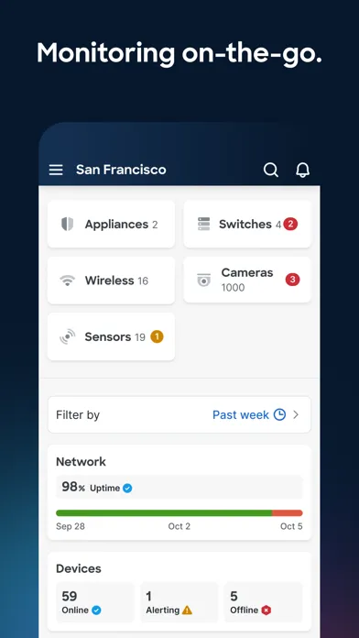359x638 pixels.
Task: Tap the search magnifier icon
Action: 271,170
